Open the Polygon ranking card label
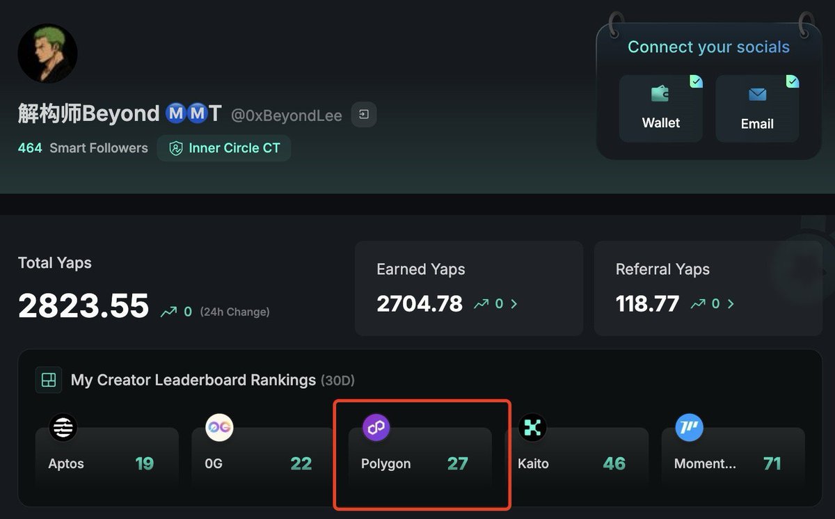 click(x=386, y=464)
